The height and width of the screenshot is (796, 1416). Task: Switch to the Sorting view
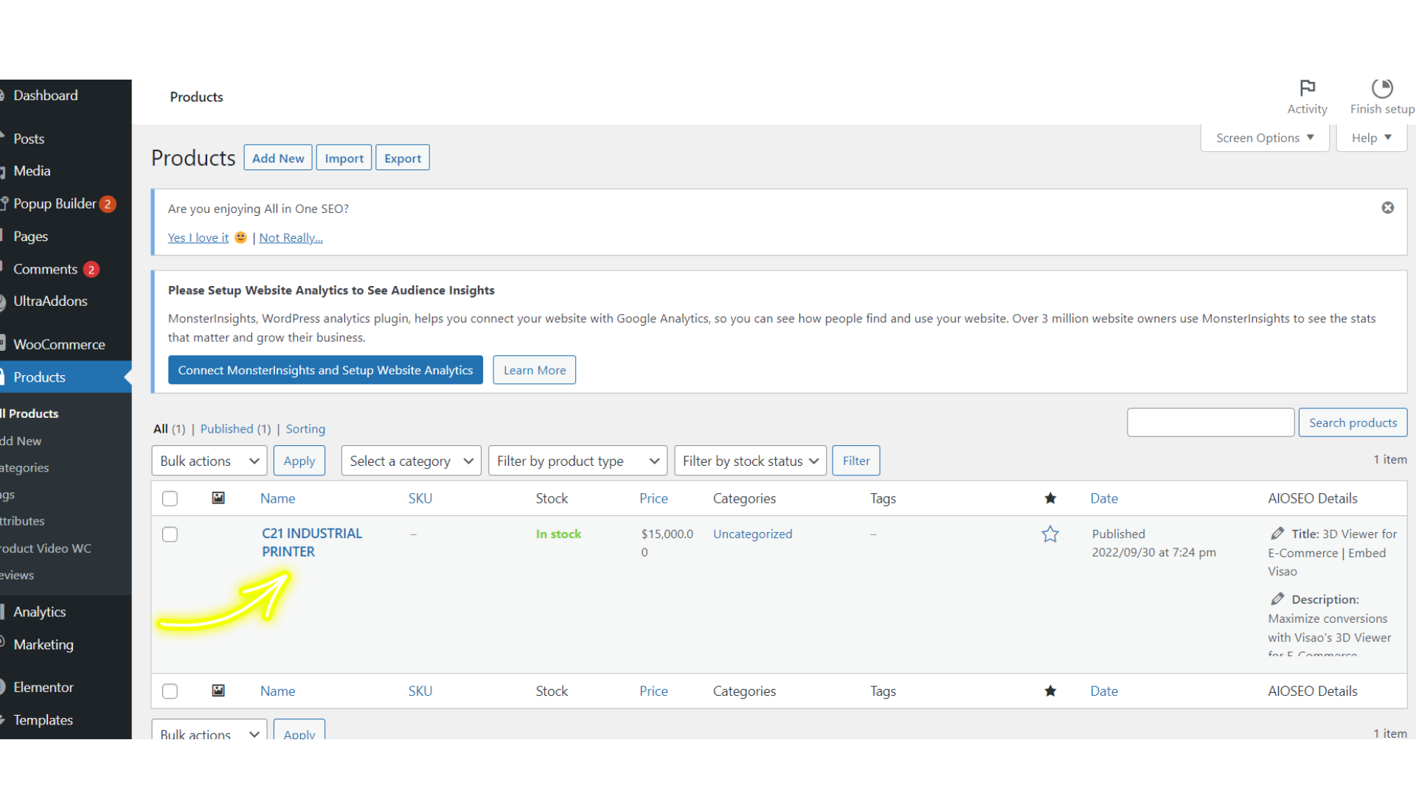pos(305,429)
